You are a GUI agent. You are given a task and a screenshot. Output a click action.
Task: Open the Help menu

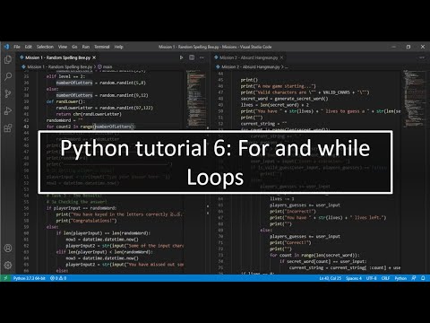coord(118,47)
